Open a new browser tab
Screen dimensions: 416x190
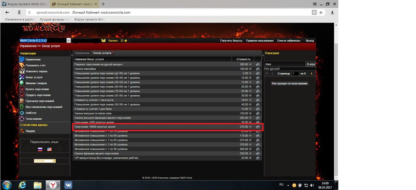pyautogui.click(x=103, y=4)
